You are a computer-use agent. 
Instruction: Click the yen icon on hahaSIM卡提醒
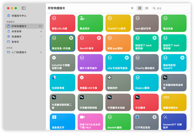click(54, 58)
